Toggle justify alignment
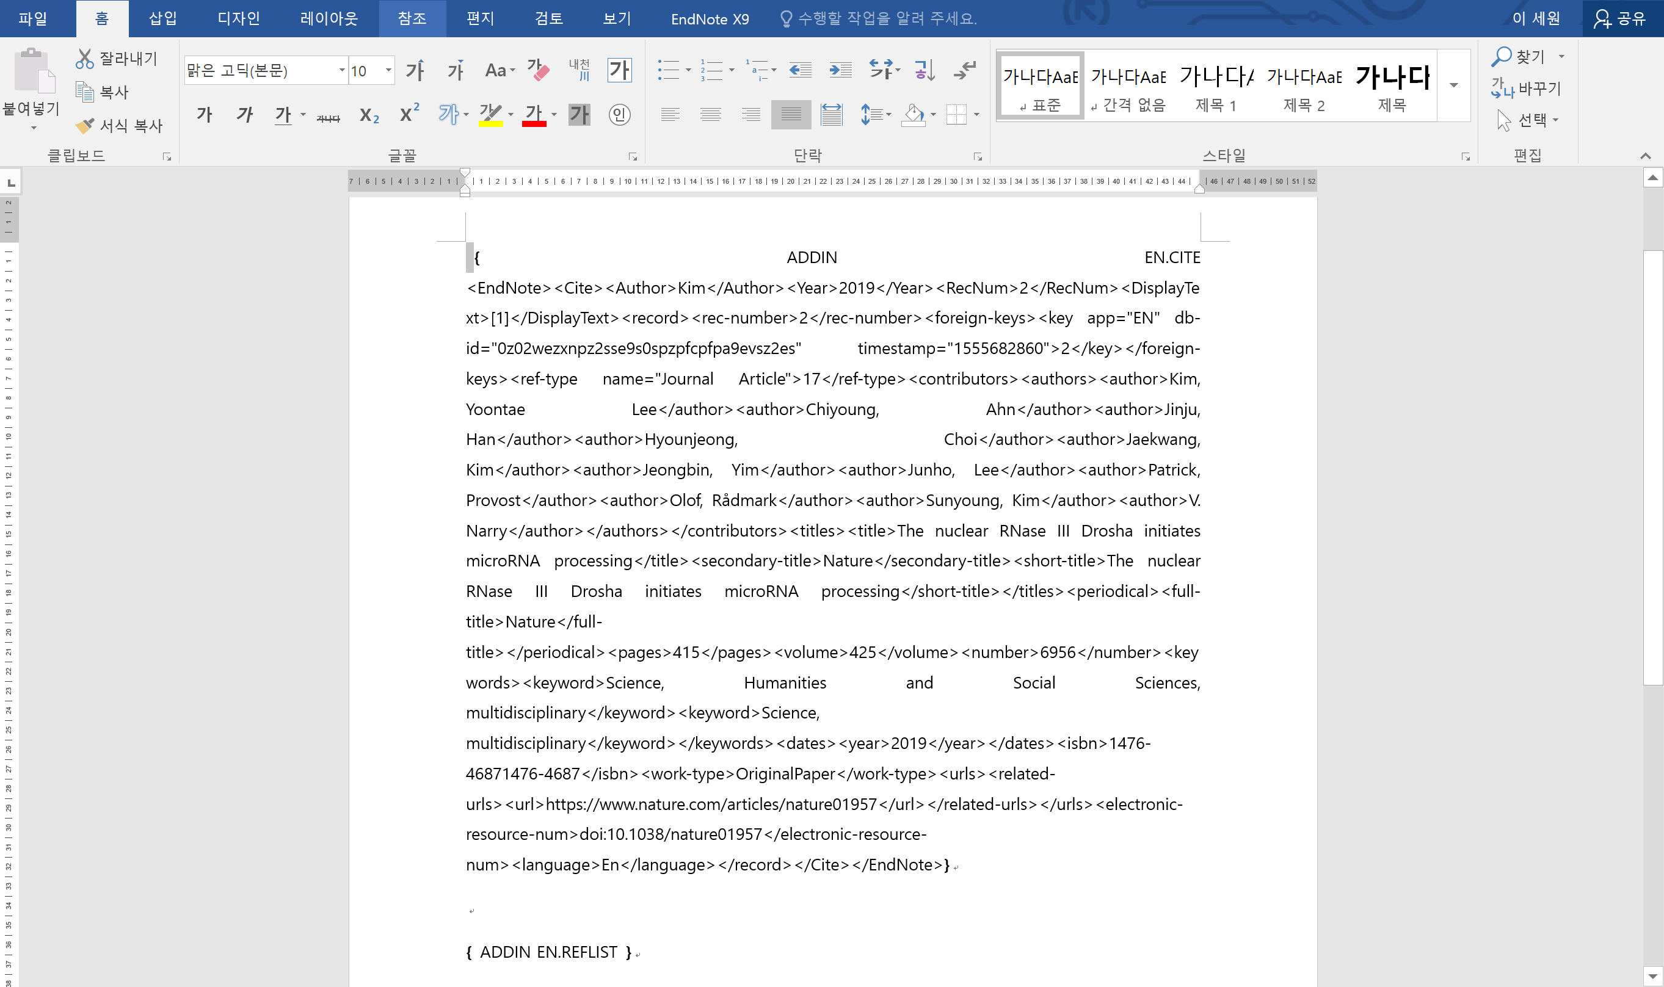Viewport: 1664px width, 987px height. (x=791, y=114)
